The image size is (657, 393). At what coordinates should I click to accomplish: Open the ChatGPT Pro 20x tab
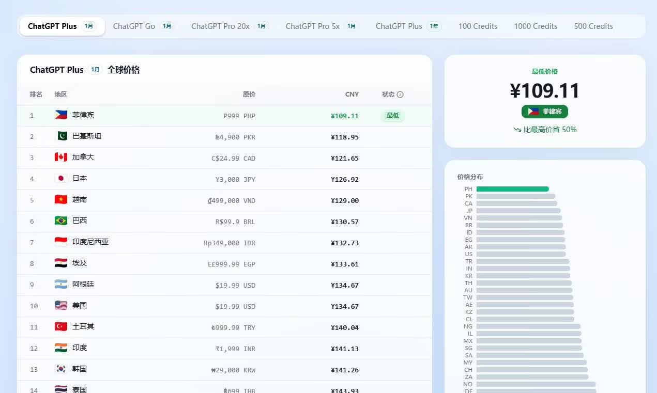(x=230, y=26)
